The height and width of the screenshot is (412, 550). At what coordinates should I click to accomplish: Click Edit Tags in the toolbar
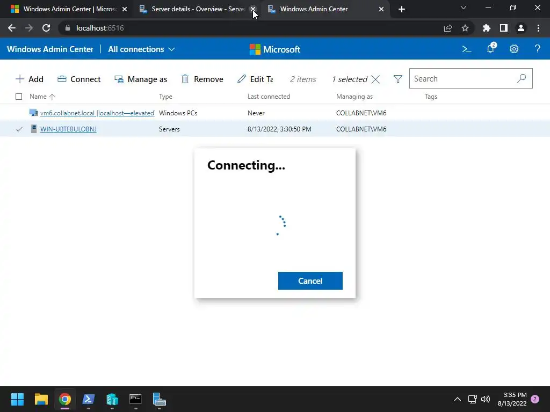tap(255, 79)
